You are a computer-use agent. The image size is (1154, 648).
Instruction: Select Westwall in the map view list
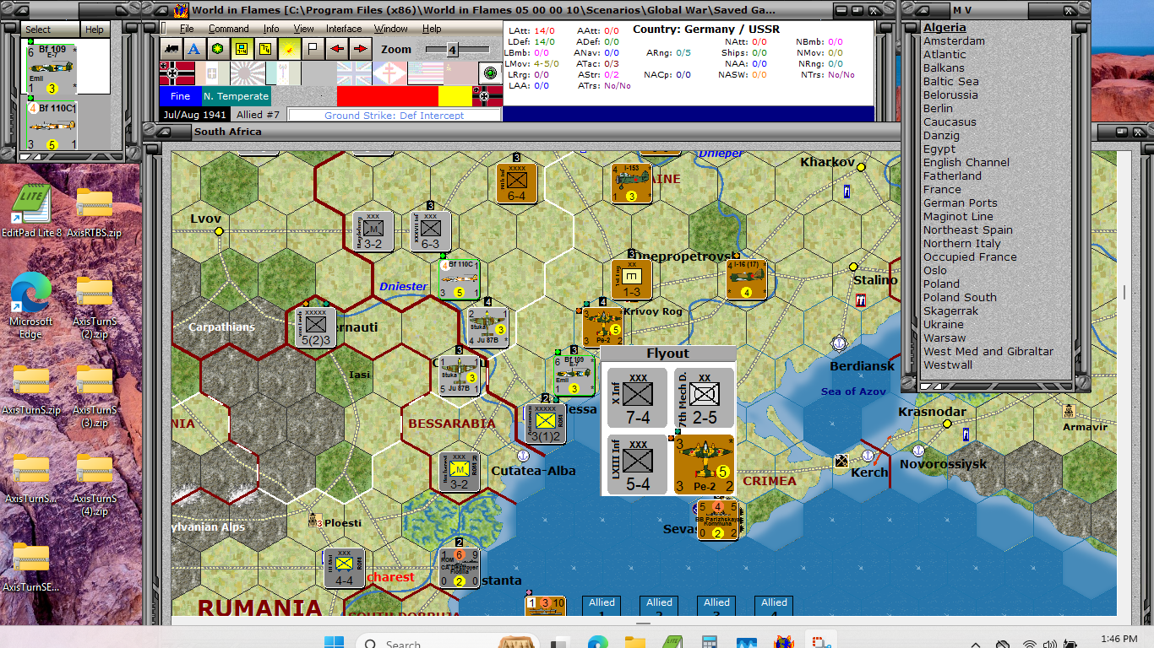point(948,364)
